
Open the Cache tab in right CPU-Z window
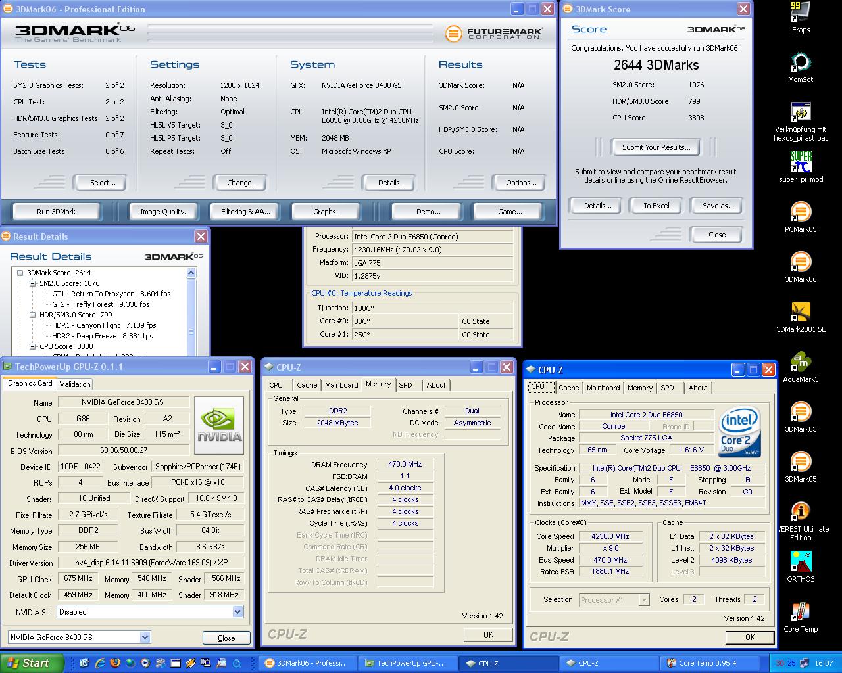(568, 388)
